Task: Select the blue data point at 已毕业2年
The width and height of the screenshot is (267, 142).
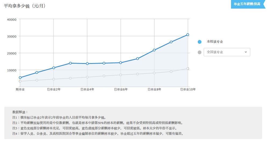Action: pos(54,68)
